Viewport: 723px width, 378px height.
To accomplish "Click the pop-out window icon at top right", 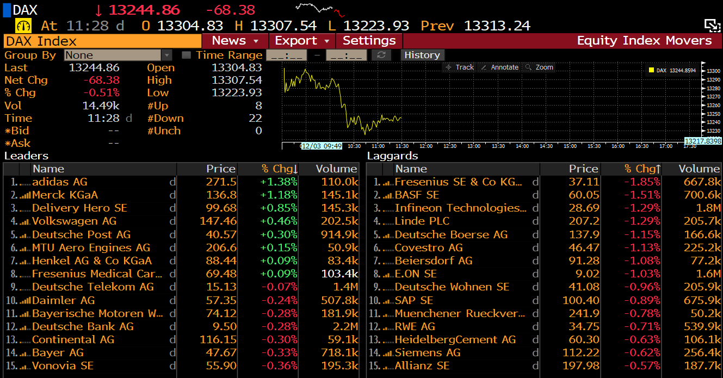I will tap(712, 26).
